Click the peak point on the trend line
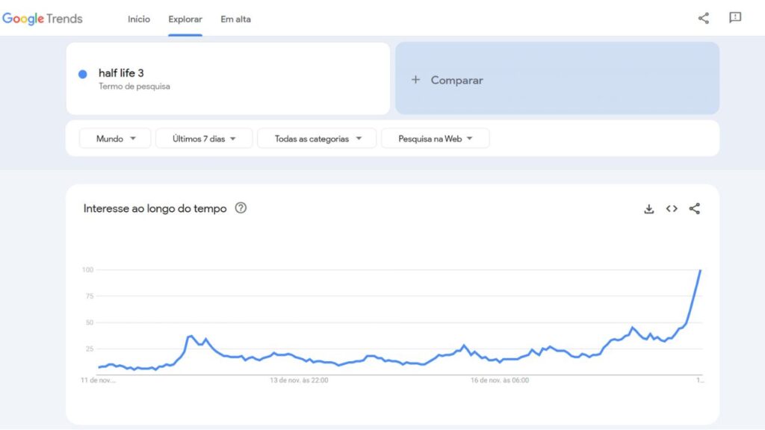 click(x=700, y=270)
